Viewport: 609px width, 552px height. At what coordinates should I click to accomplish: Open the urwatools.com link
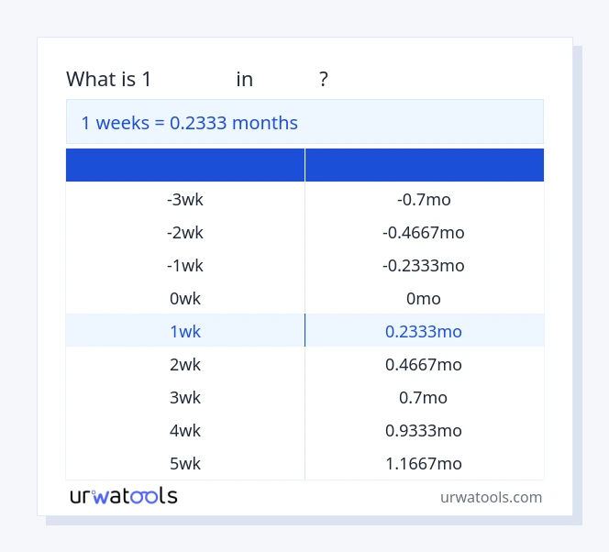491,497
